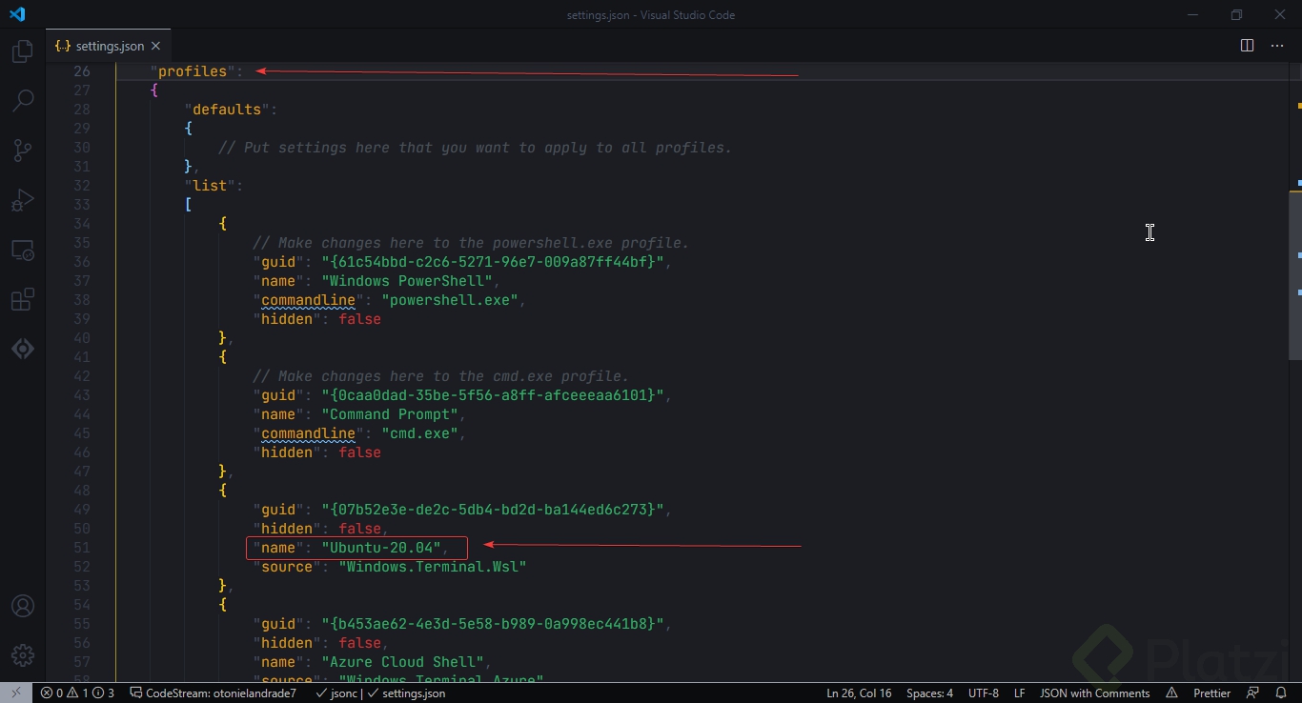Viewport: 1302px width, 703px height.
Task: Change indentation via Spaces: 4
Action: [x=929, y=693]
